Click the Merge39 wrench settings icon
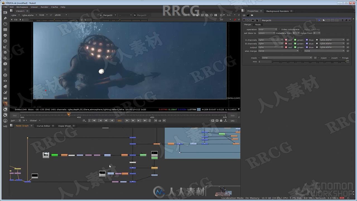The width and height of the screenshot is (357, 201). pyautogui.click(x=257, y=20)
